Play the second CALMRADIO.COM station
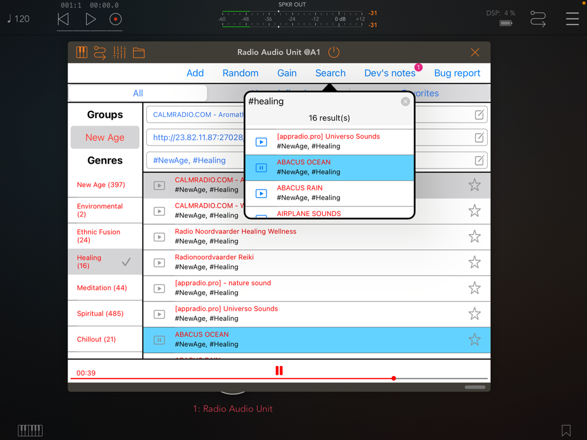 (x=160, y=211)
